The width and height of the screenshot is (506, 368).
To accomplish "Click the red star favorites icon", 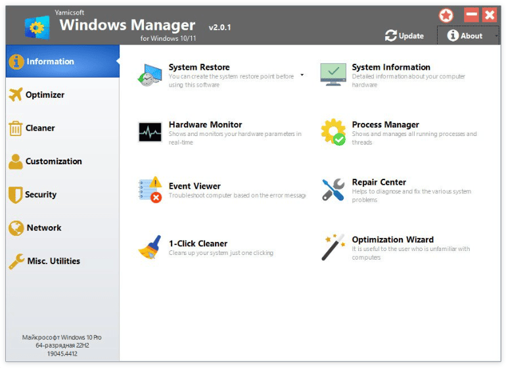I will [x=446, y=16].
